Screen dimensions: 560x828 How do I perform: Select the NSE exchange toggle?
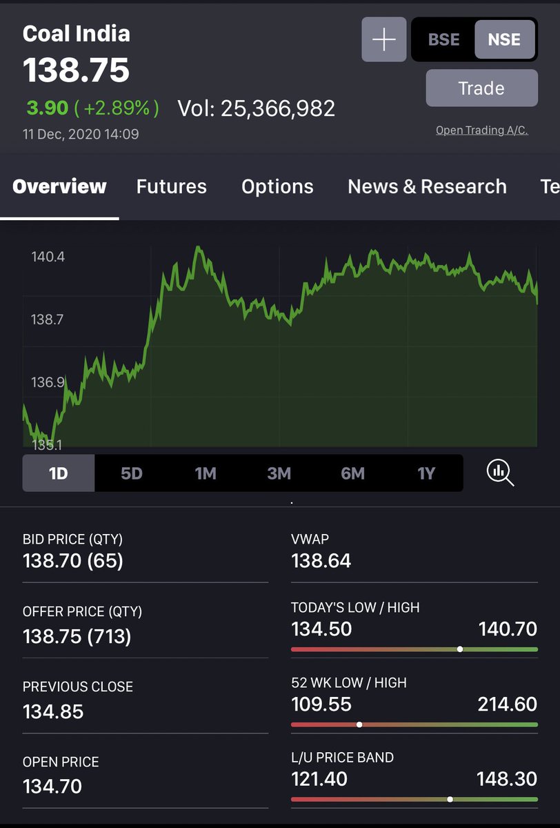(504, 39)
